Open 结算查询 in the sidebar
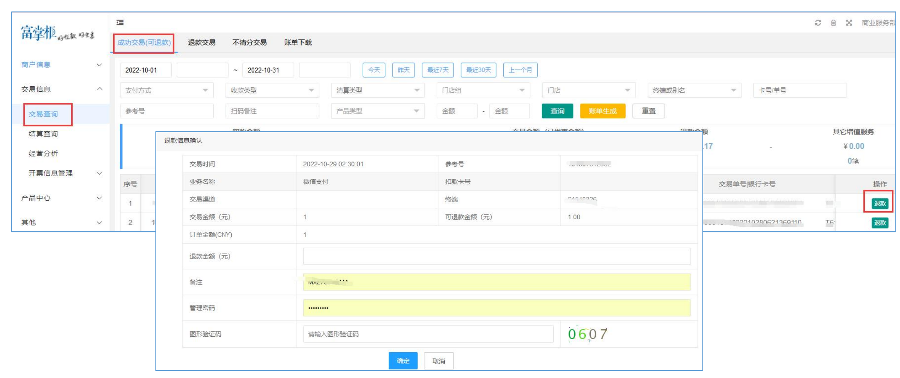This screenshot has height=378, width=900. (x=43, y=134)
